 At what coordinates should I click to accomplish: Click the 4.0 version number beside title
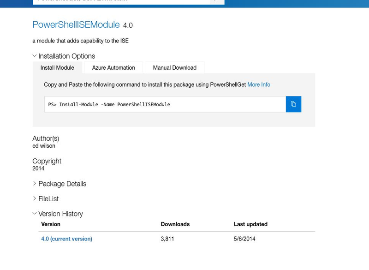point(128,25)
